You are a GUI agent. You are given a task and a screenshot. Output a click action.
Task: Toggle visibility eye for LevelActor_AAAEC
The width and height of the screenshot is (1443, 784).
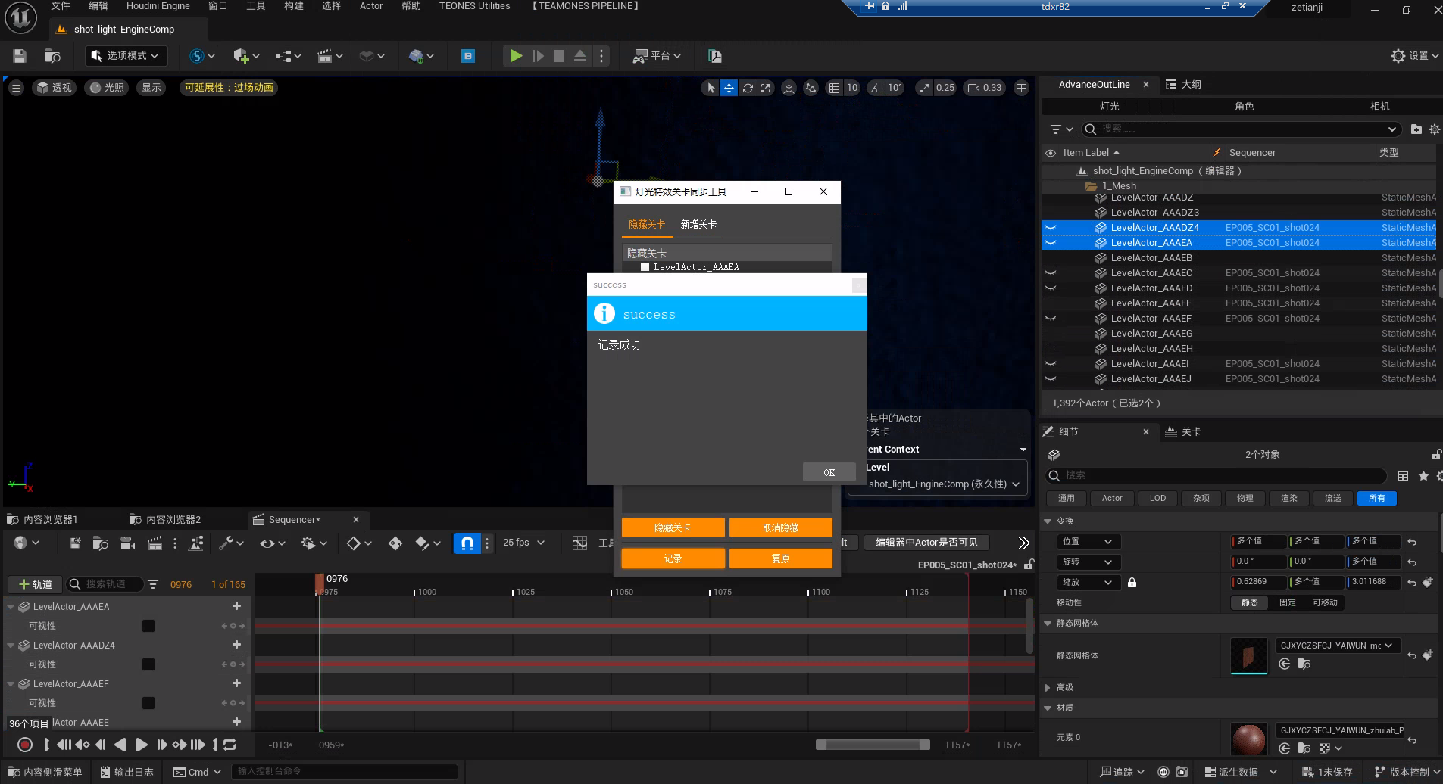tap(1051, 273)
